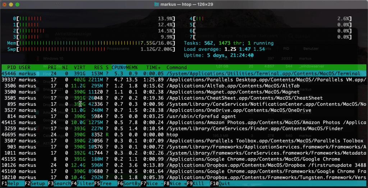Click the NI column header

coord(65,67)
